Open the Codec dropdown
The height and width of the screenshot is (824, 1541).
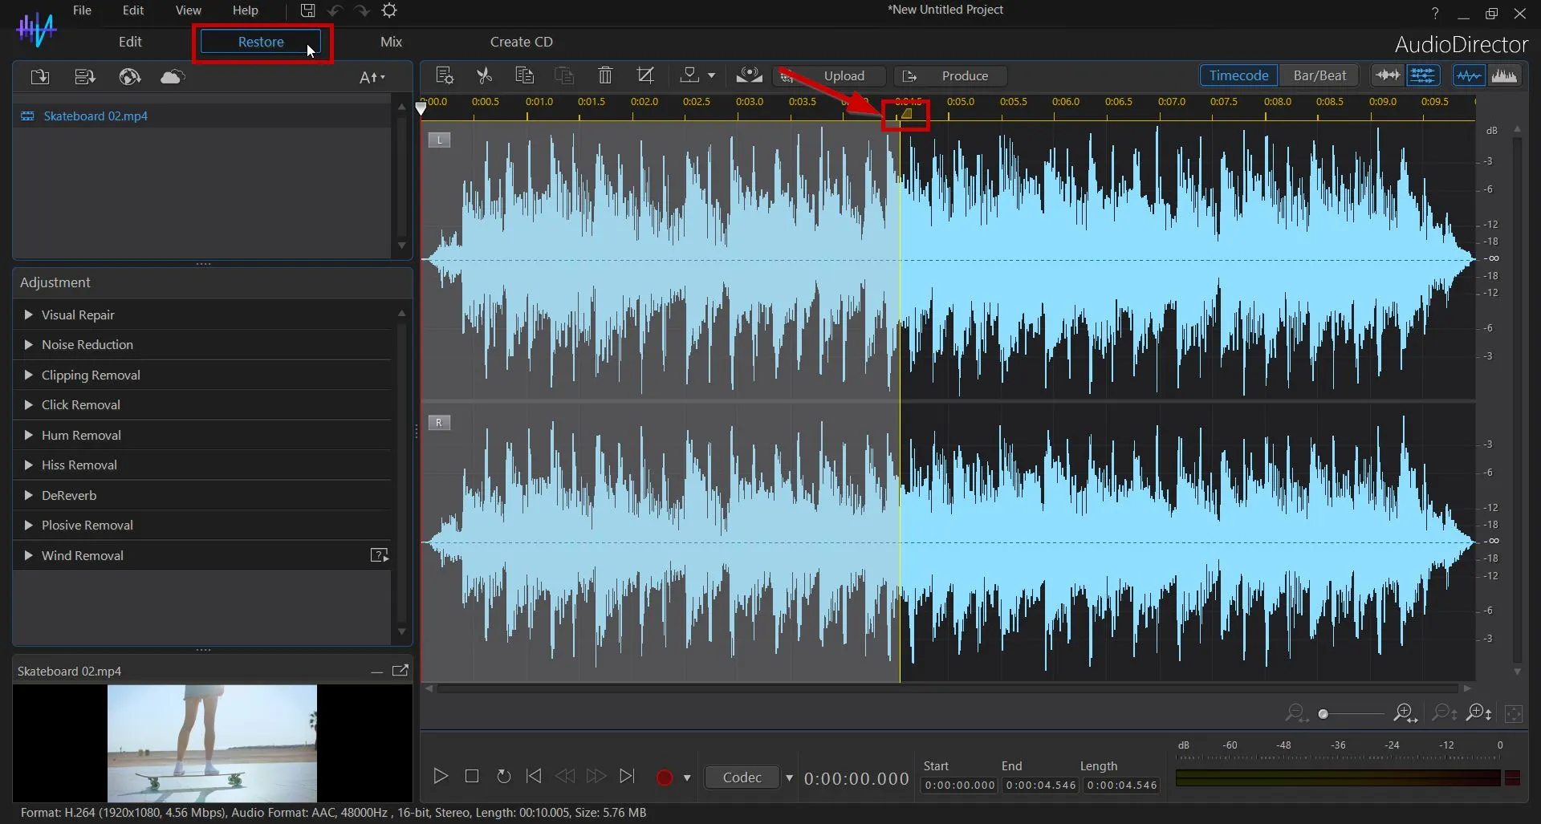pos(748,777)
